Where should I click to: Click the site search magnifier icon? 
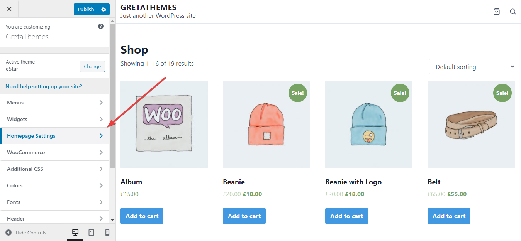[x=513, y=12]
